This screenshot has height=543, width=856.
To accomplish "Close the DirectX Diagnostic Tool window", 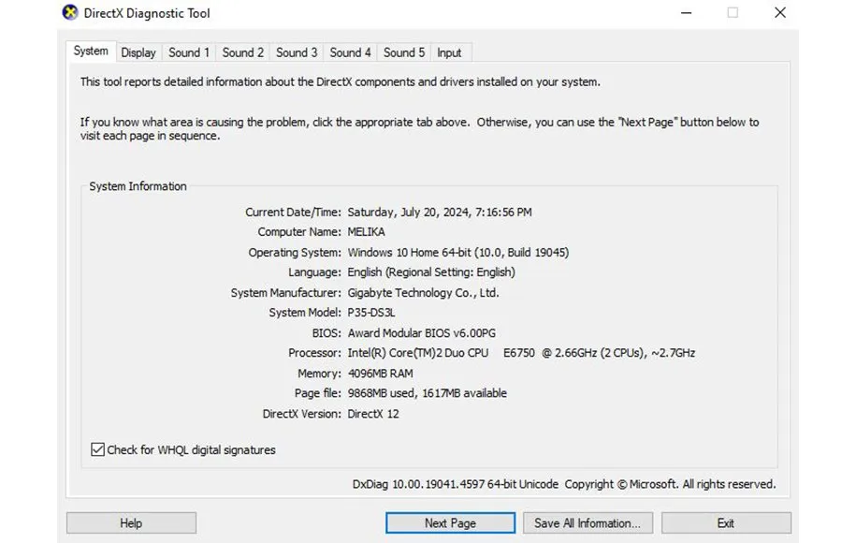I will click(x=779, y=13).
